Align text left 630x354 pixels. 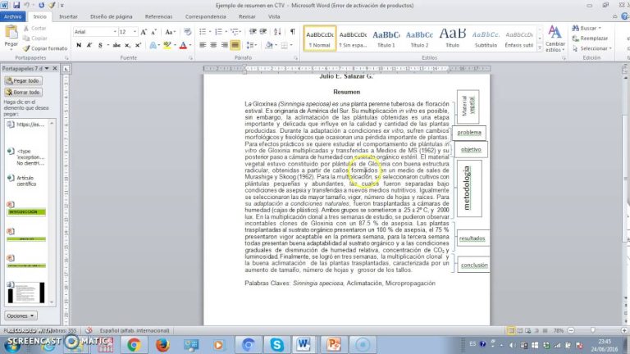click(x=203, y=45)
